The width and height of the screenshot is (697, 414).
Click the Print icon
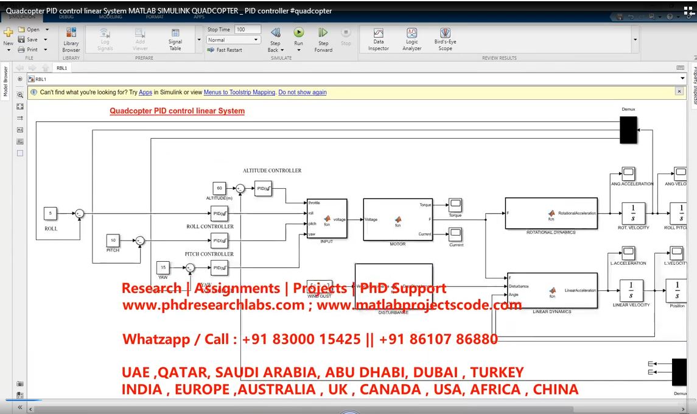21,50
